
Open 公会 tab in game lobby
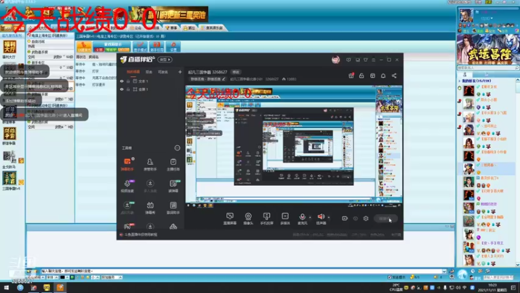[136, 28]
